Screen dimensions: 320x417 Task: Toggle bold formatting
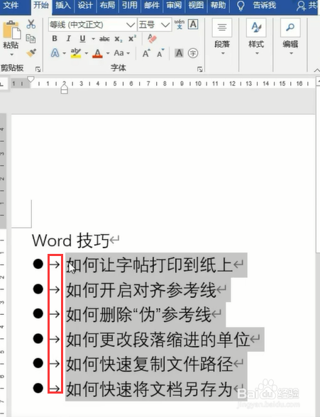(55, 39)
